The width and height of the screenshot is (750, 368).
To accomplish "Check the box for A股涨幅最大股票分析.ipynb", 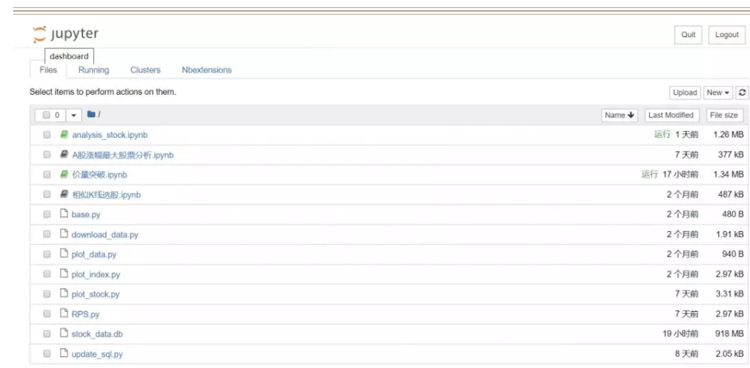I will [x=47, y=154].
